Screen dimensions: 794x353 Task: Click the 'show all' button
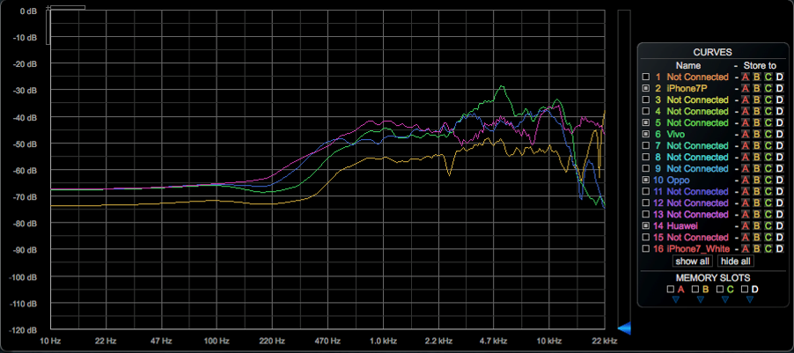click(x=693, y=261)
